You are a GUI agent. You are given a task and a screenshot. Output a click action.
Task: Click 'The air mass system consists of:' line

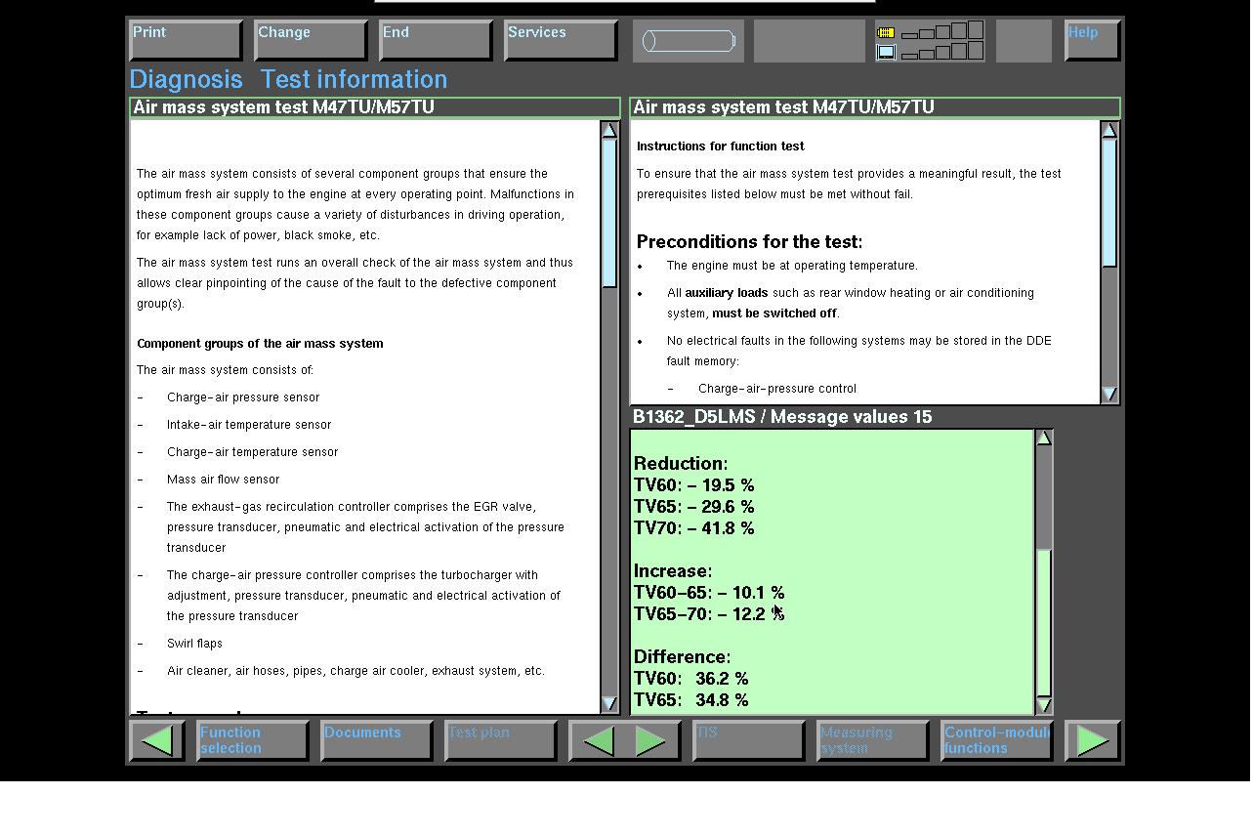coord(225,370)
